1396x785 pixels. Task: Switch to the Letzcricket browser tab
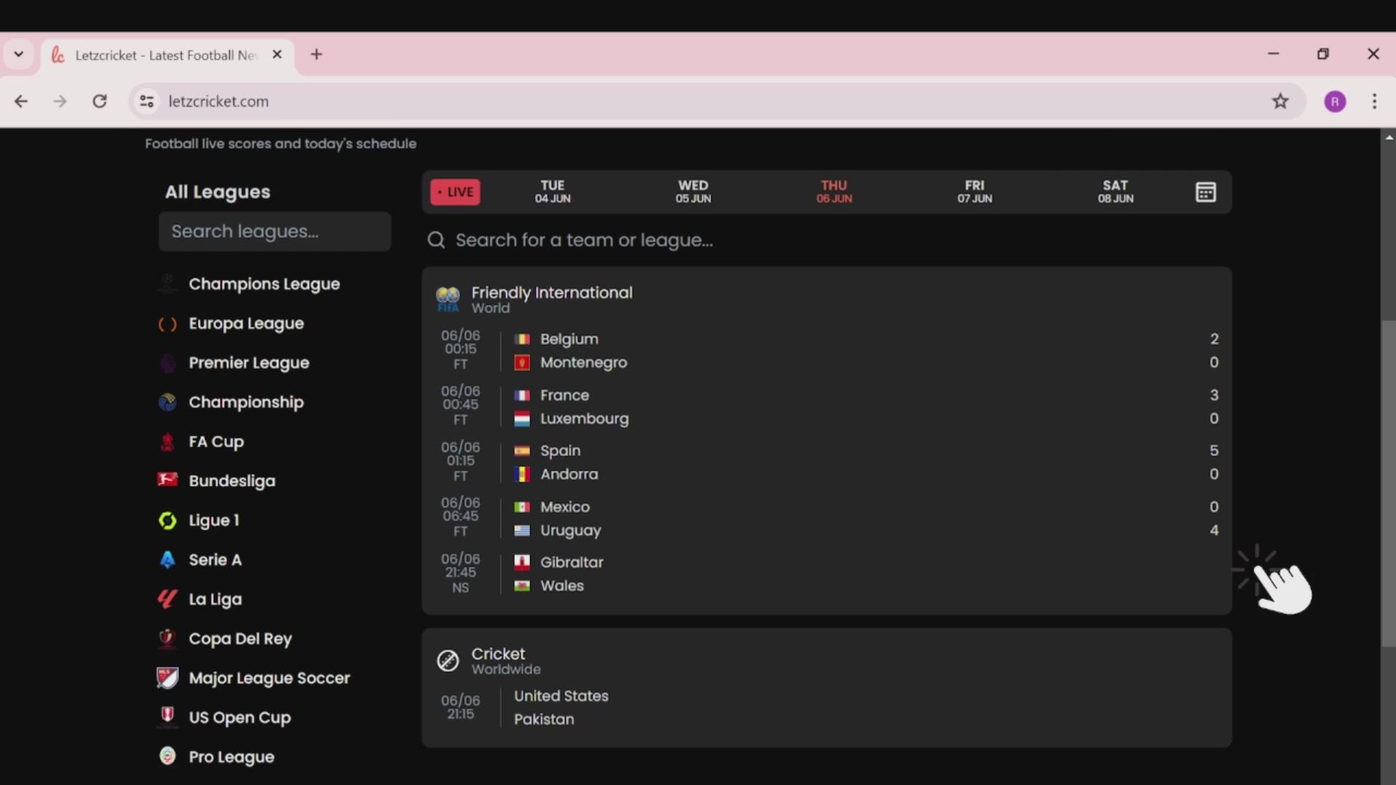[x=167, y=55]
